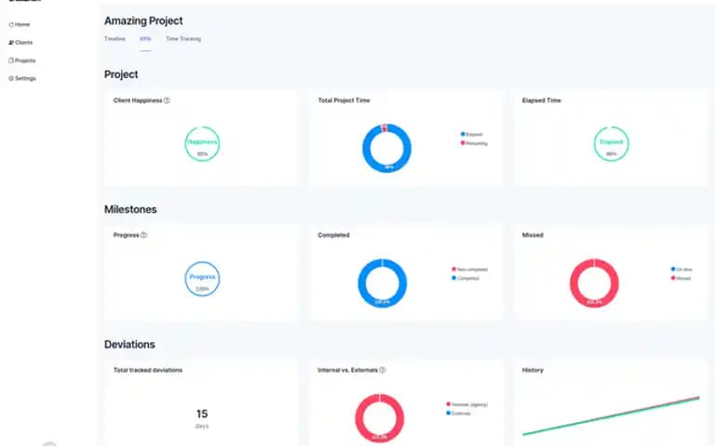Click the Client Happiness card title

pos(138,100)
